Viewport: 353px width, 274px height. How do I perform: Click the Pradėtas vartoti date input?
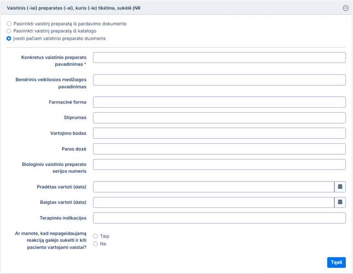213,187
